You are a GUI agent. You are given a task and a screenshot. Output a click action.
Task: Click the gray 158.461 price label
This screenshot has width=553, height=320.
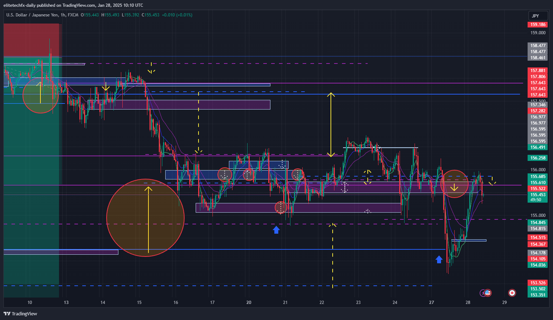(538, 58)
